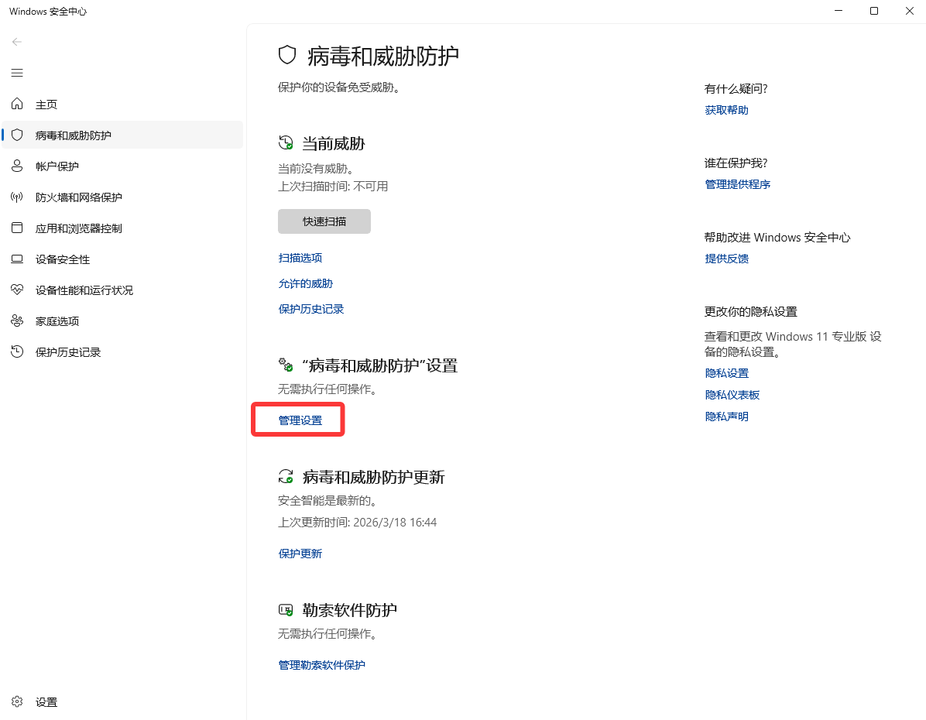Go to 防火墙和网络保护 page
This screenshot has height=720, width=926.
tap(122, 197)
